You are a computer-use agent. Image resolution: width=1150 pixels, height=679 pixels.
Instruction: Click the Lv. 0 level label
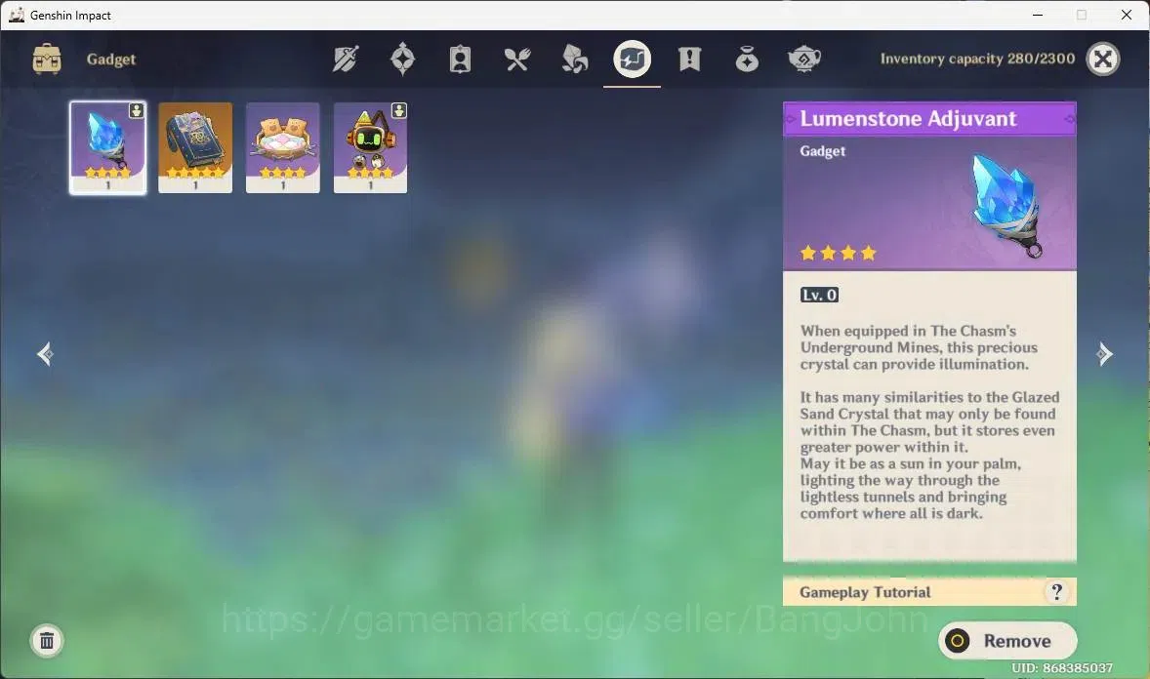click(x=819, y=295)
